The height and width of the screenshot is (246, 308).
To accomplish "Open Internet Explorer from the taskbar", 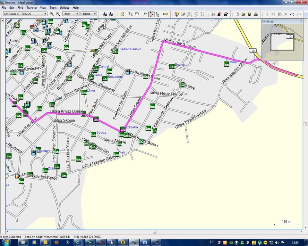I will [78, 242].
